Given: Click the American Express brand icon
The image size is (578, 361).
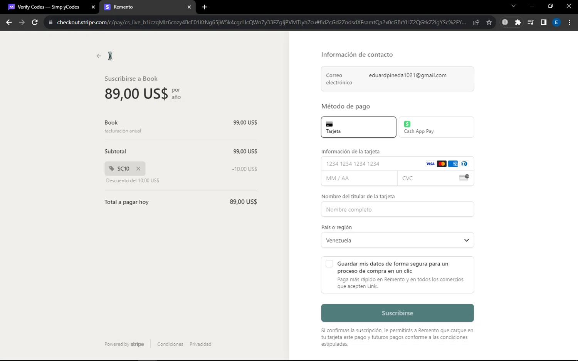Looking at the screenshot, I should [453, 164].
